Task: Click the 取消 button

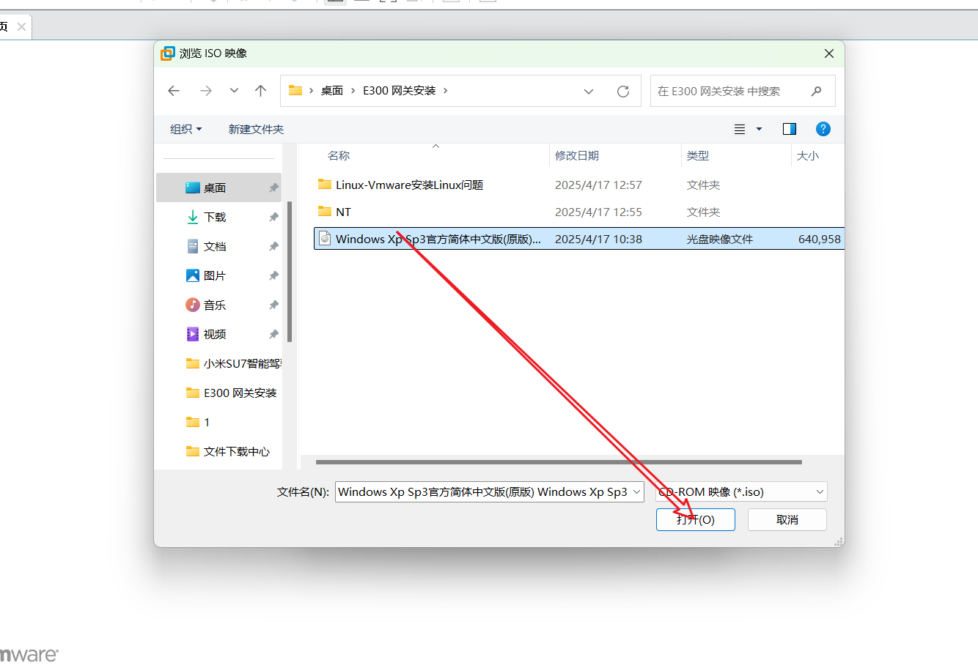Action: (787, 519)
